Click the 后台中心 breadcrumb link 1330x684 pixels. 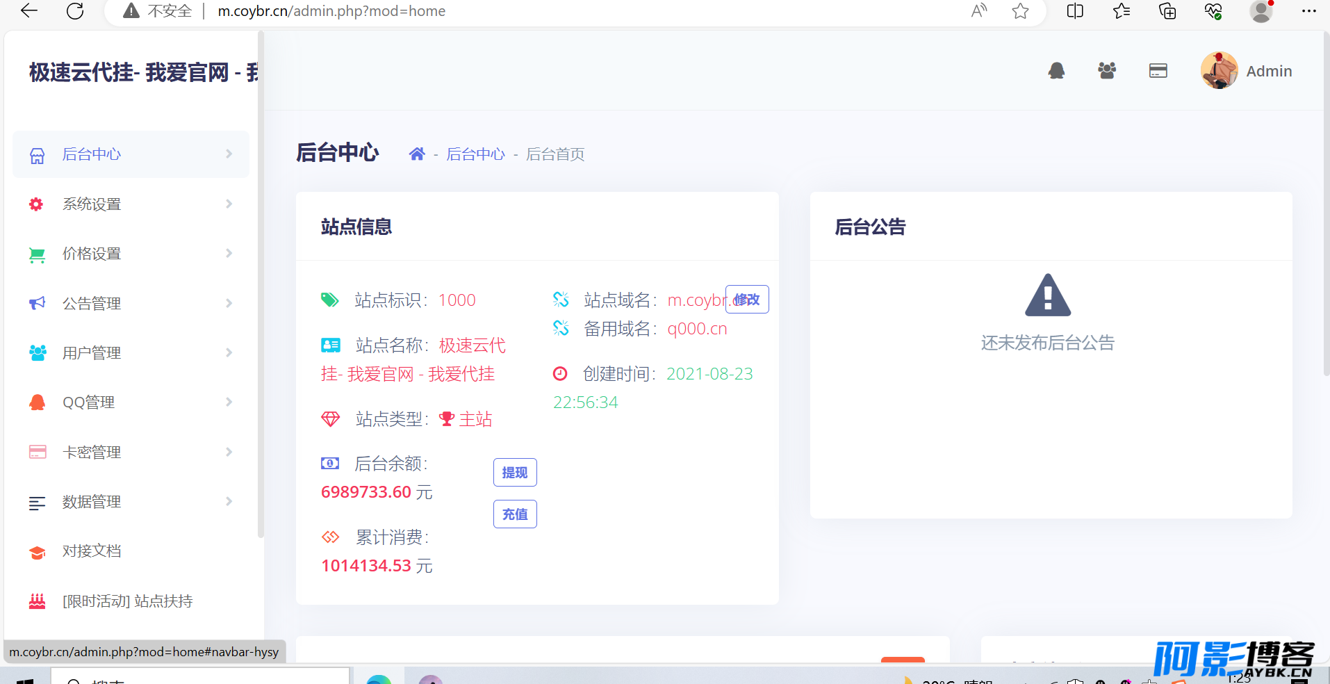475,154
